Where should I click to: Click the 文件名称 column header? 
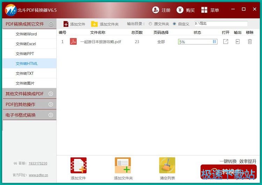(98, 32)
